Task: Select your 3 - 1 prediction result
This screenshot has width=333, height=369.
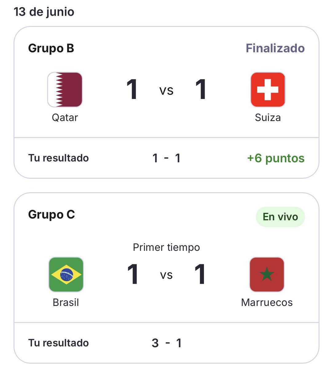Action: (166, 343)
